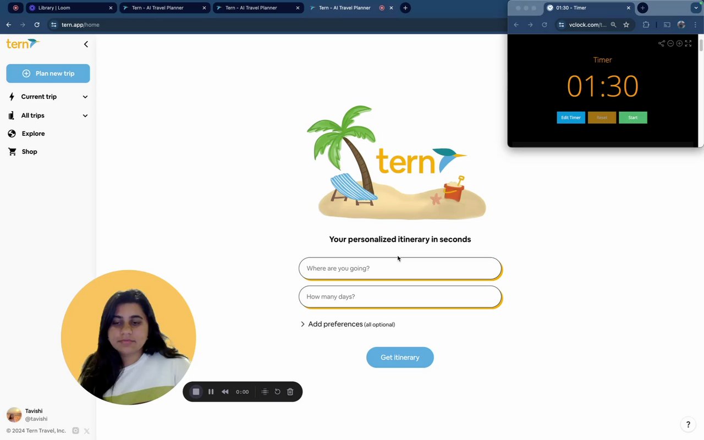Click Loom dotted grid effects icon
This screenshot has width=704, height=440.
click(265, 392)
